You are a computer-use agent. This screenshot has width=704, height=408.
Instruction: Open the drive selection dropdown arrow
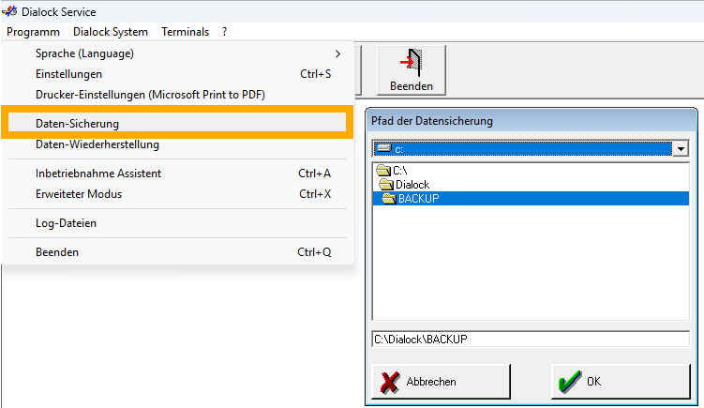click(682, 148)
